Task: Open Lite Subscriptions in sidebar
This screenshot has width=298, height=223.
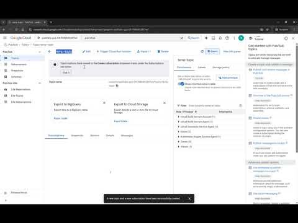Action: pyautogui.click(x=22, y=102)
